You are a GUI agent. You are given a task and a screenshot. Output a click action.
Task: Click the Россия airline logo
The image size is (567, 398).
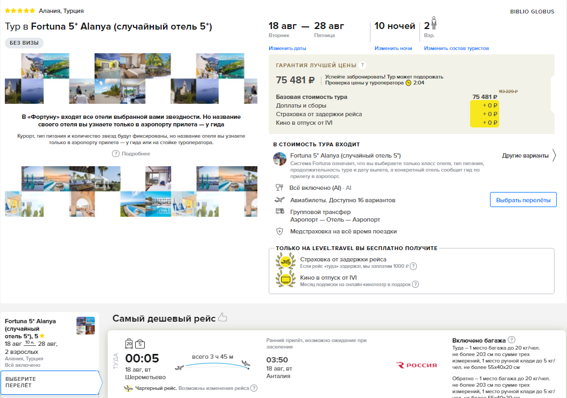pos(416,365)
